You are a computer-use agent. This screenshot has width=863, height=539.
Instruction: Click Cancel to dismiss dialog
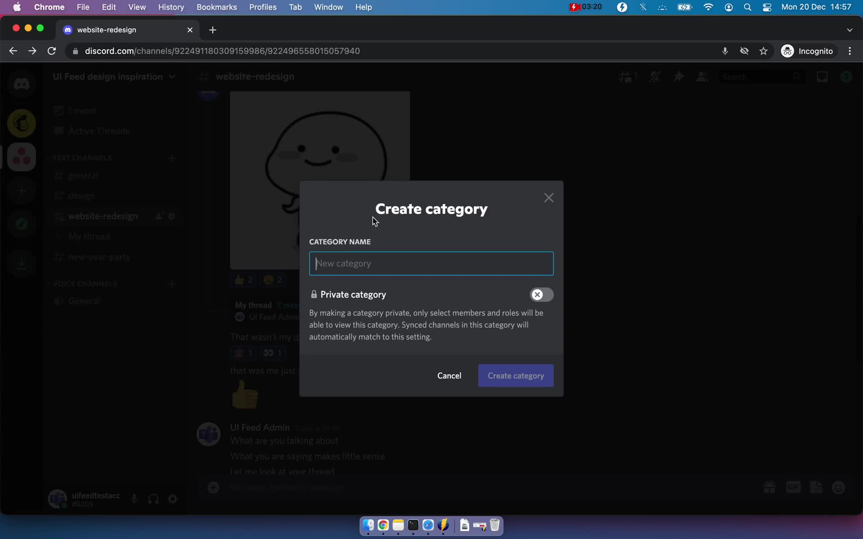449,375
